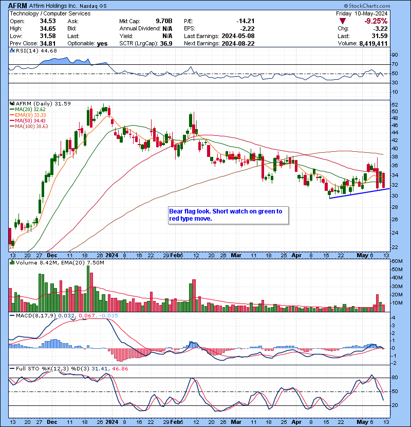
Task: Click the volume bars icon beside Volume
Action: pos(12,262)
